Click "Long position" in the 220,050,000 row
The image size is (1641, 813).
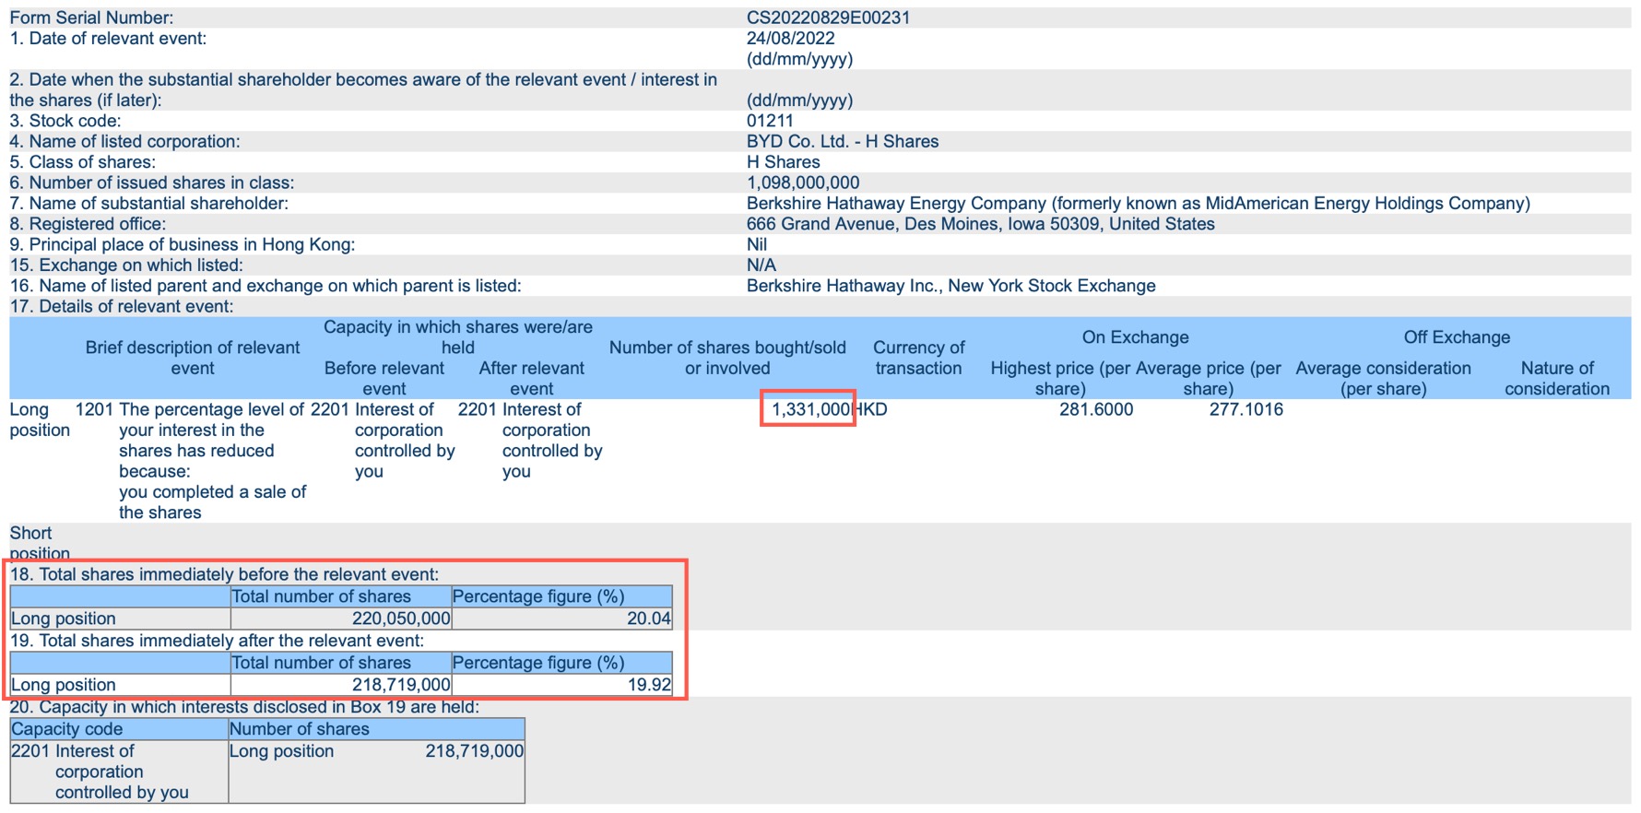coord(64,619)
